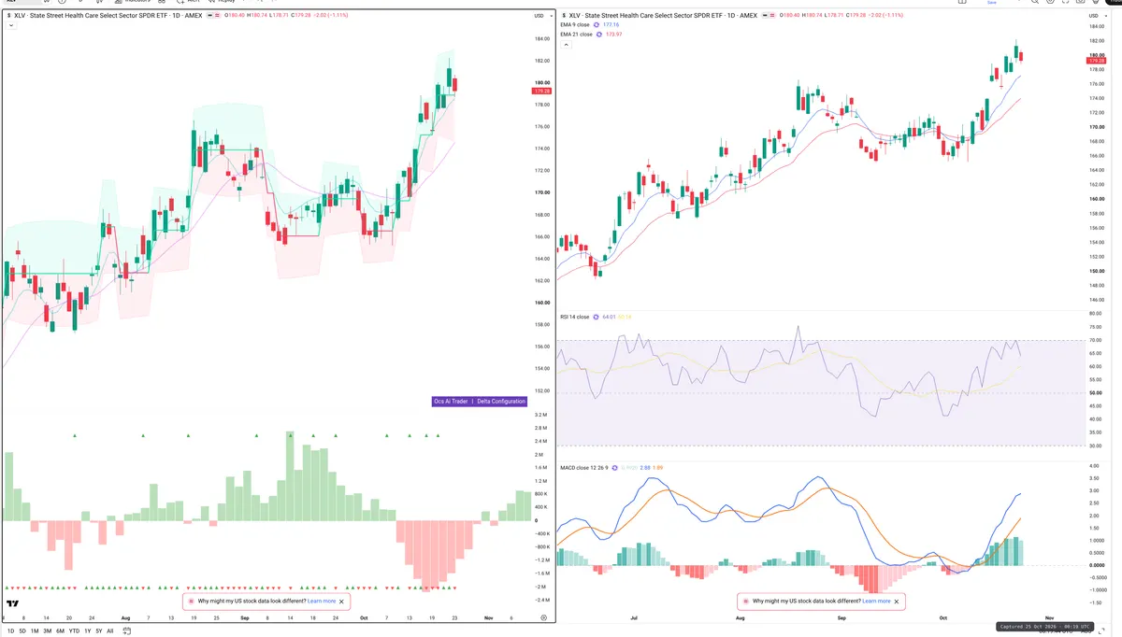
Task: Select the 3M time range button
Action: click(x=48, y=630)
